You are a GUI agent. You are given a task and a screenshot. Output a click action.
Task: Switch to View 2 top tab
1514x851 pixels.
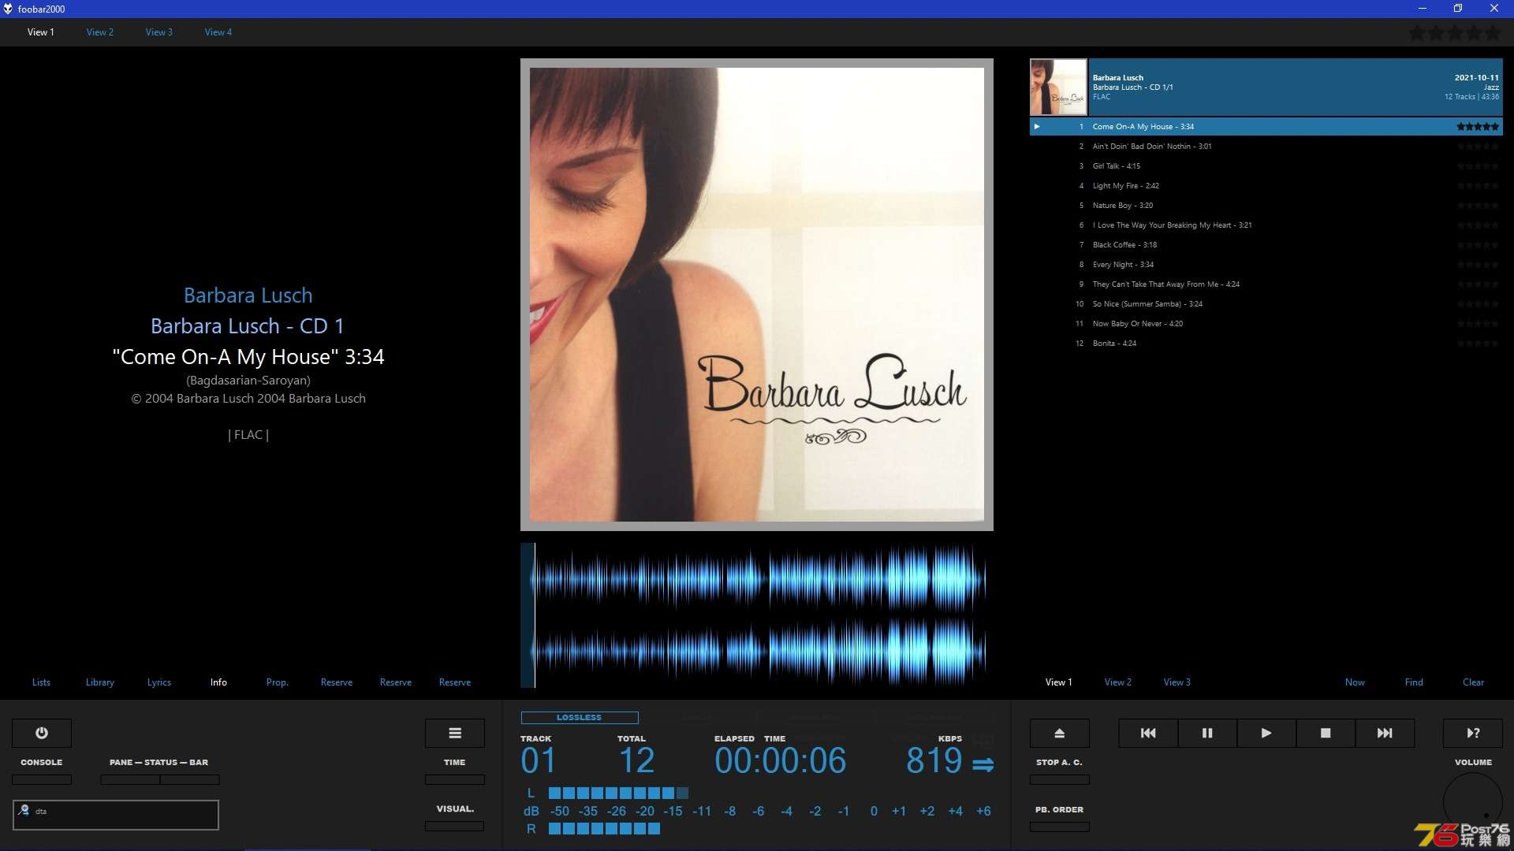(x=100, y=32)
